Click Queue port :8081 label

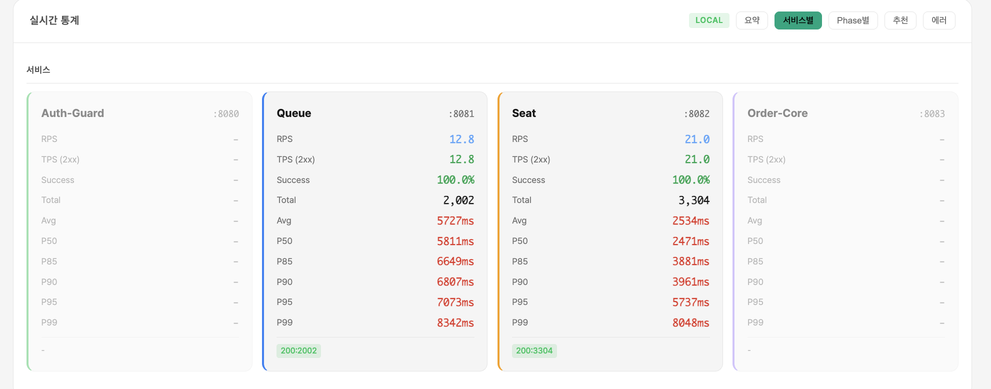coord(461,114)
